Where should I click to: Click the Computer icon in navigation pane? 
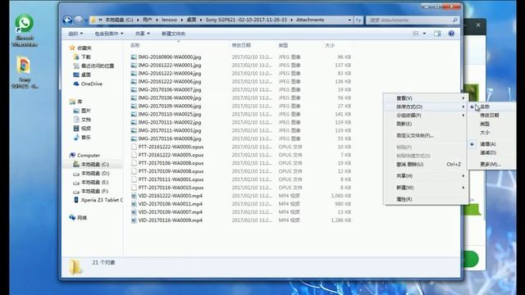click(x=72, y=155)
